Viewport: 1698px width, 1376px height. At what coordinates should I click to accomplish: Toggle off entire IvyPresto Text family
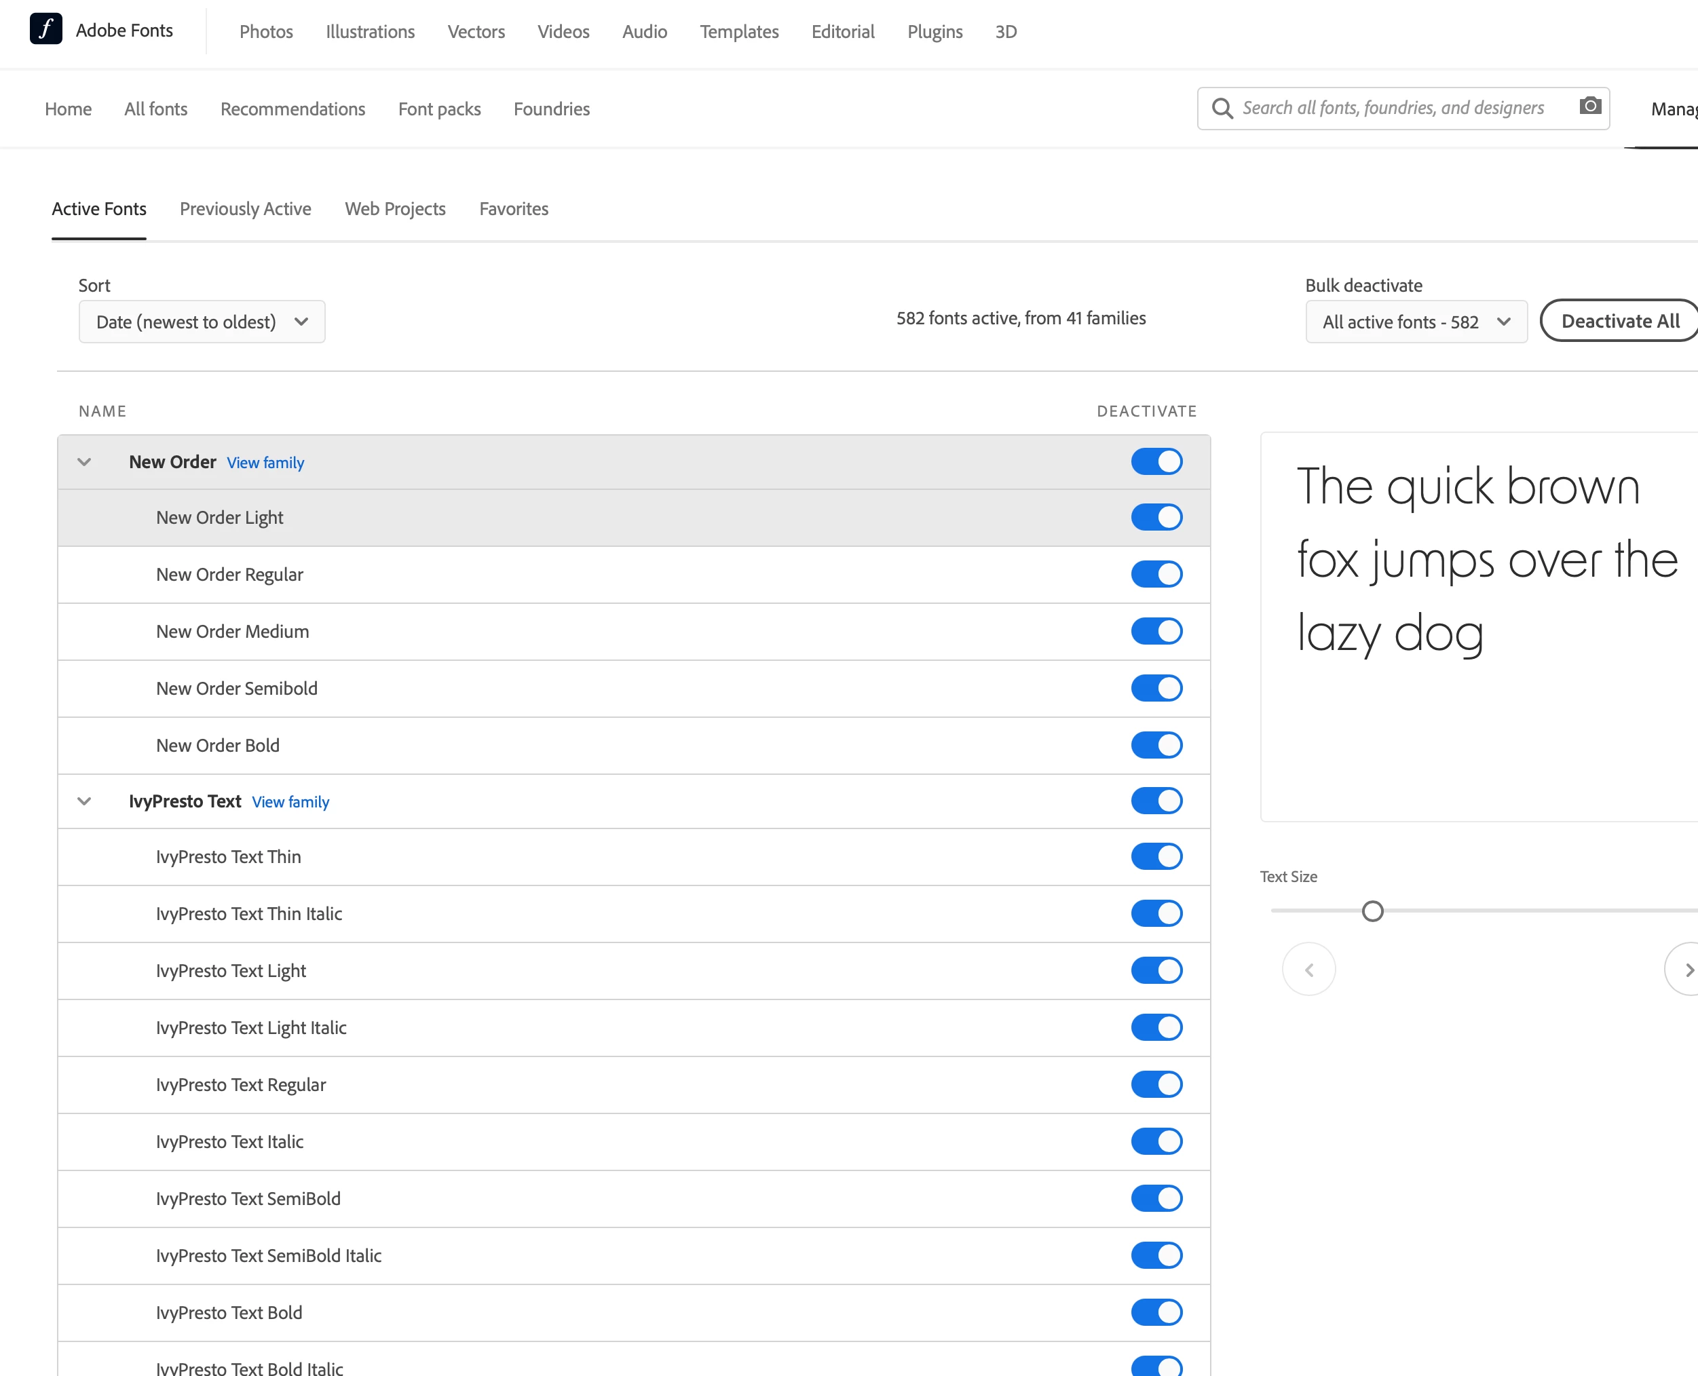[x=1156, y=801]
